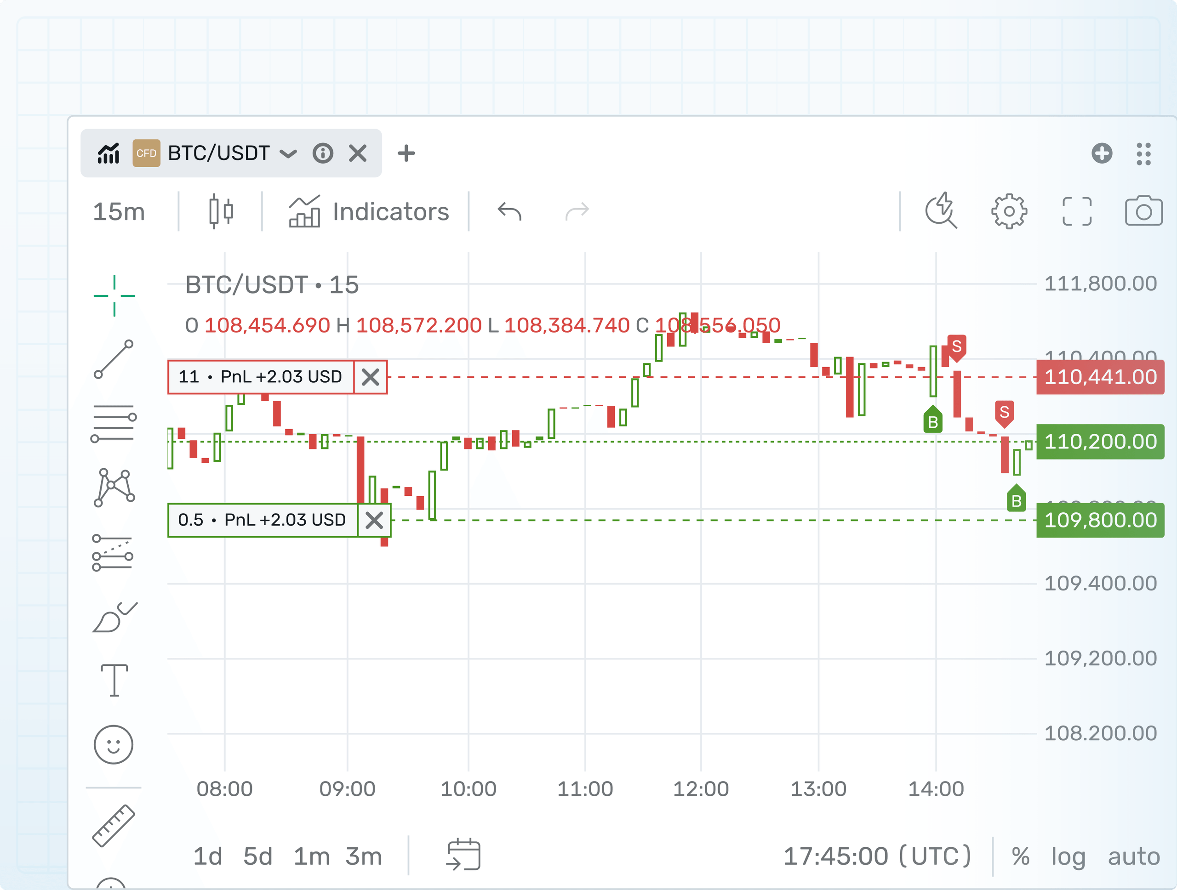
Task: Click the circled plus add icon
Action: [x=1102, y=153]
